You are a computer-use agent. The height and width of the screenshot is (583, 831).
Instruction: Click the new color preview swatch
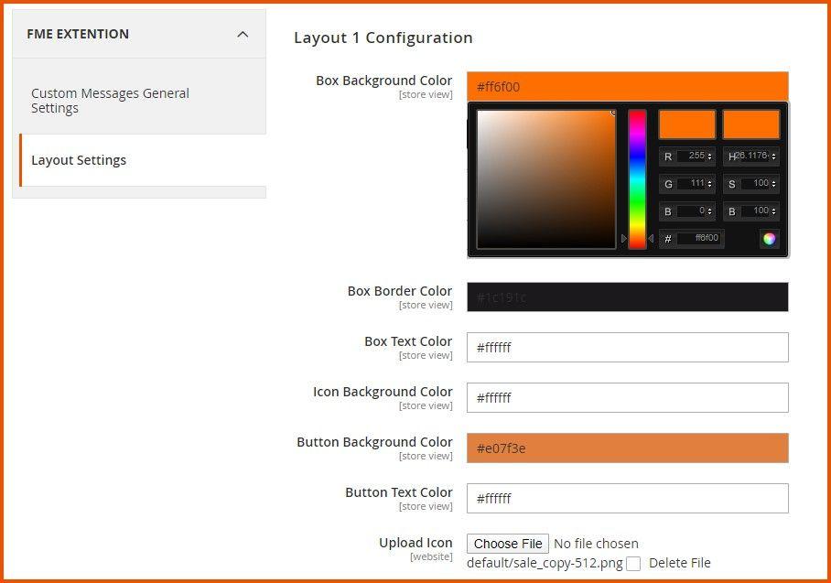pyautogui.click(x=687, y=124)
